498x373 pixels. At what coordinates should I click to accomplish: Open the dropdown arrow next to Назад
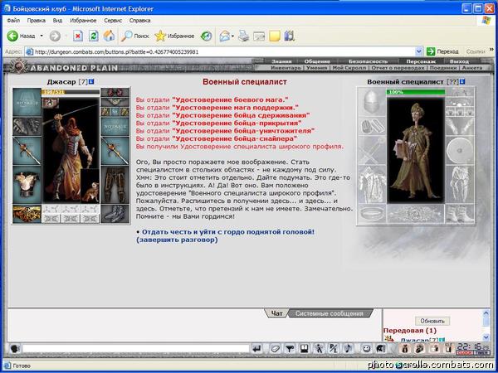pos(41,36)
